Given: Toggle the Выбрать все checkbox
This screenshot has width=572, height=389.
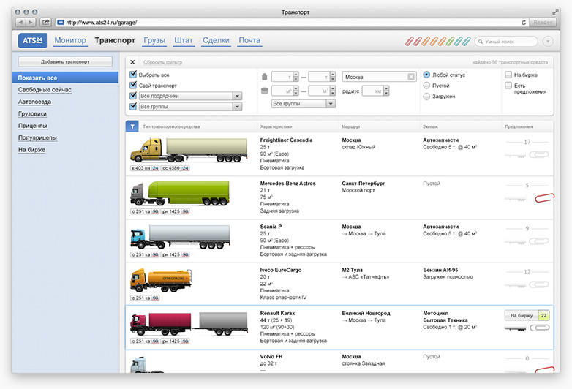Looking at the screenshot, I should pyautogui.click(x=133, y=75).
